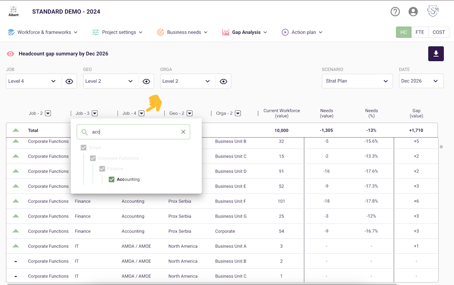Clear the search field with X icon

coord(183,132)
